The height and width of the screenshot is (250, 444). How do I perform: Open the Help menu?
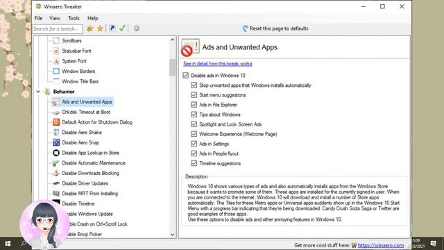(x=93, y=18)
